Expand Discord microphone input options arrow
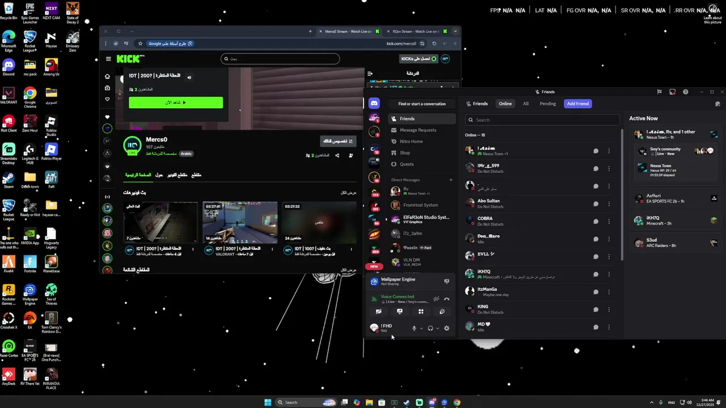The height and width of the screenshot is (408, 726). tap(421, 328)
